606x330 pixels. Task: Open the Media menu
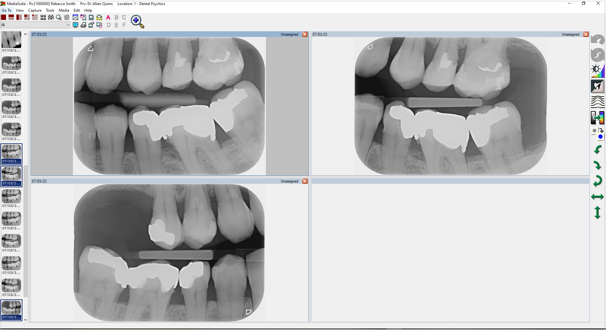(x=64, y=10)
